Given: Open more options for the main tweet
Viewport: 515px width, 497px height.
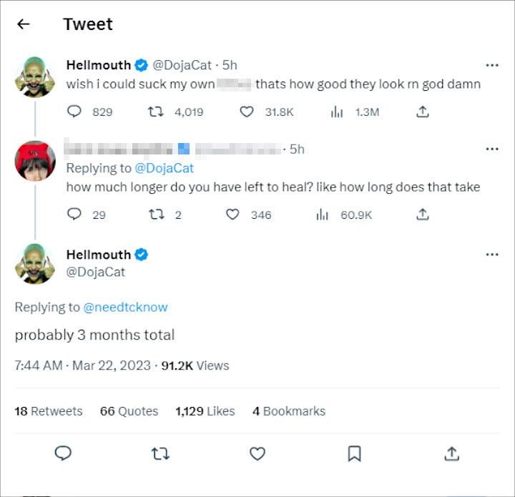Looking at the screenshot, I should pyautogui.click(x=491, y=255).
